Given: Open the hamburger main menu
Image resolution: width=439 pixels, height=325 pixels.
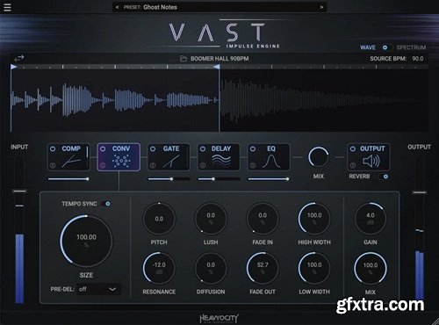Looking at the screenshot, I should [7, 7].
